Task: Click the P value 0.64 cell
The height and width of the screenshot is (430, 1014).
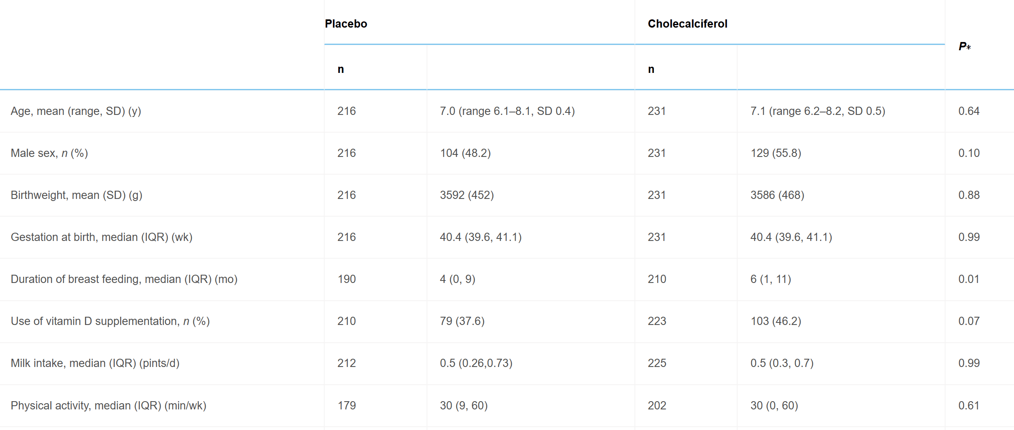Action: pyautogui.click(x=969, y=111)
